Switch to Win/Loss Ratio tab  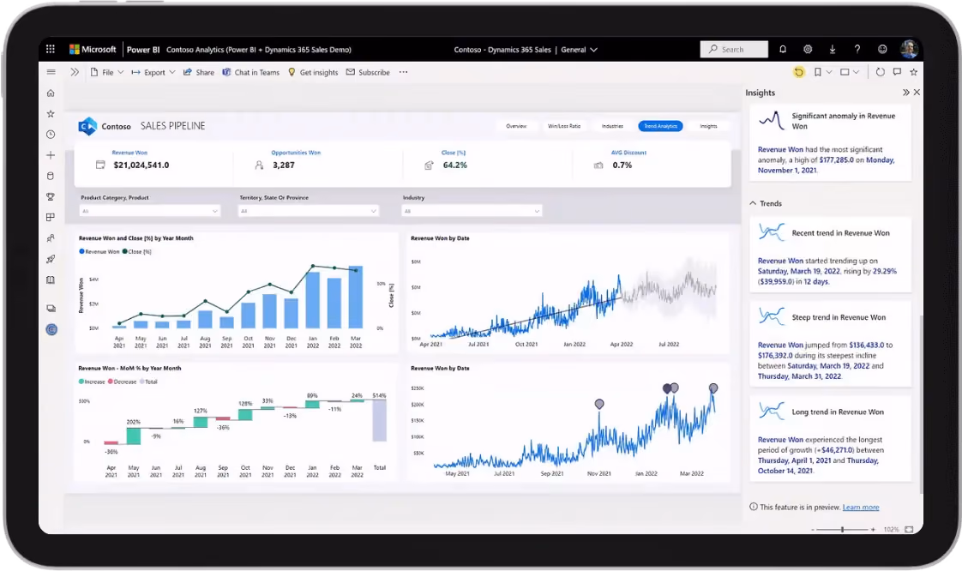click(x=564, y=126)
